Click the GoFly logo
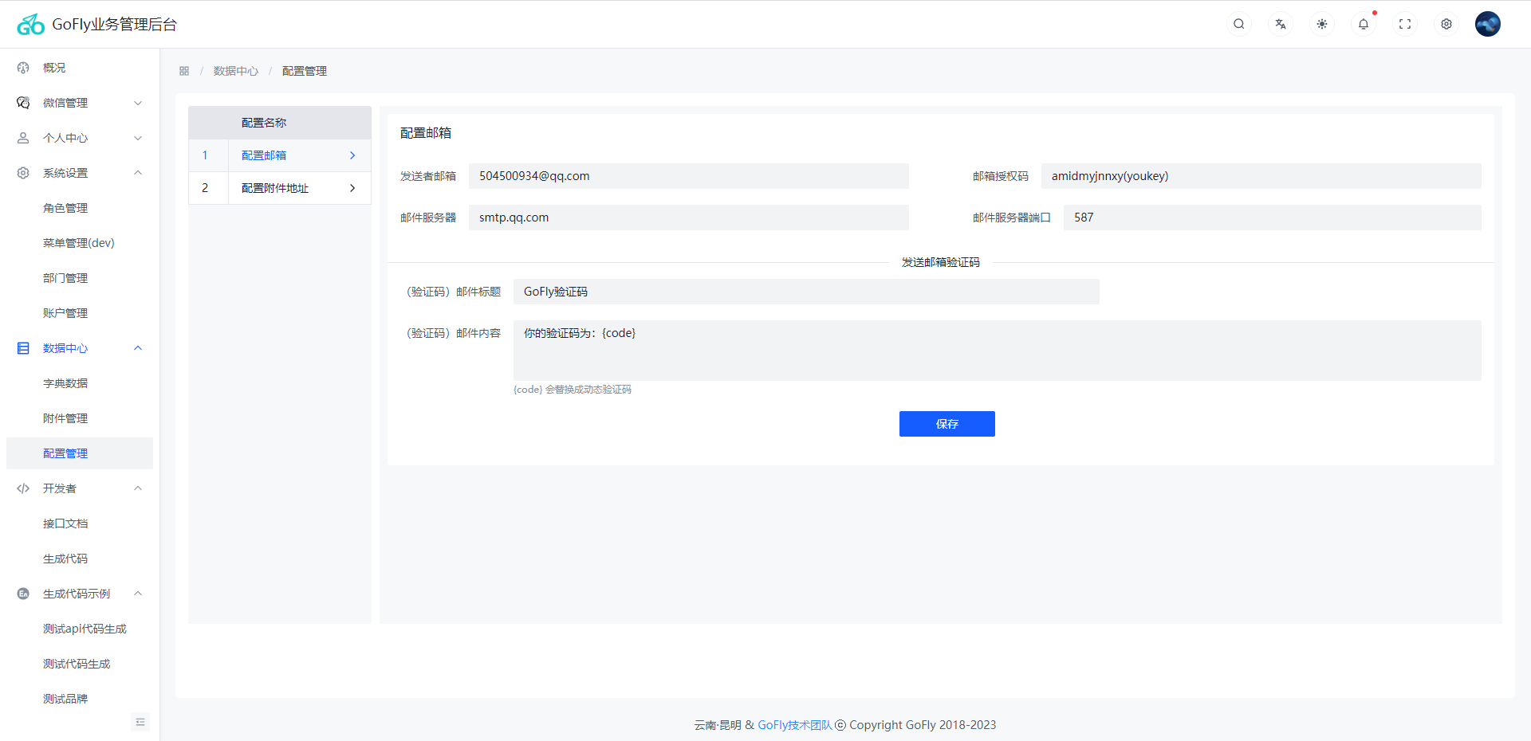 click(x=31, y=25)
